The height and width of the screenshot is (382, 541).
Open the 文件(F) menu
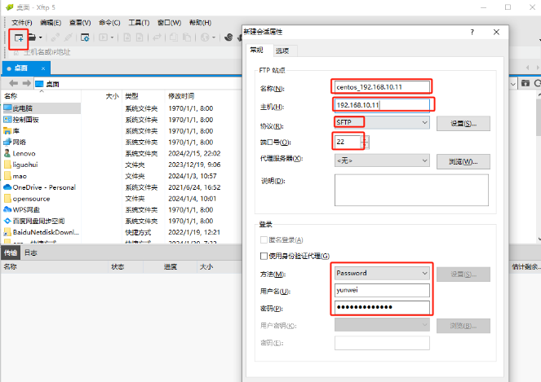(22, 23)
